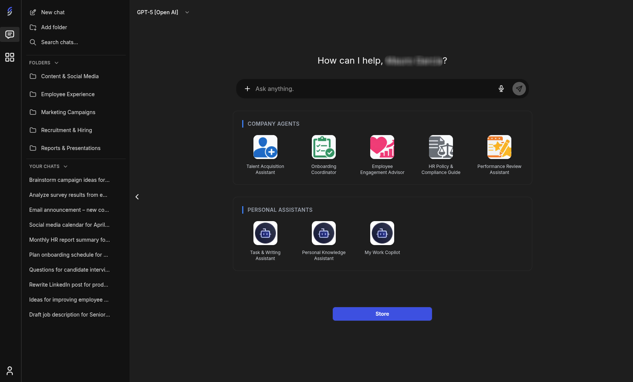This screenshot has height=382, width=633.
Task: Open My Work Copilot assistant
Action: 382,233
